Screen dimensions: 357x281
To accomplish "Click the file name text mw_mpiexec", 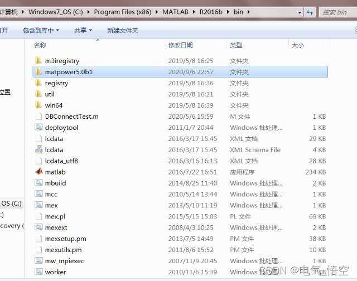I will point(65,261).
